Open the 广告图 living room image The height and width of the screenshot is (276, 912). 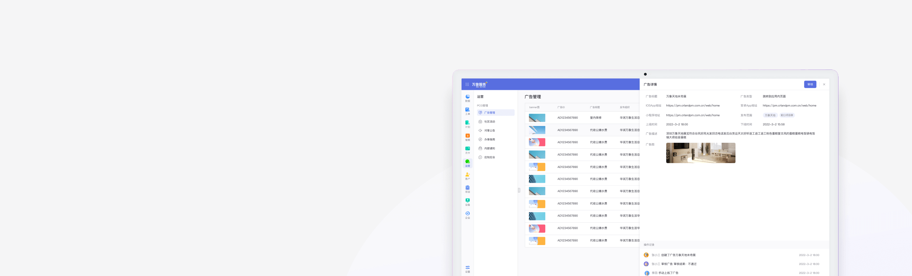(700, 153)
